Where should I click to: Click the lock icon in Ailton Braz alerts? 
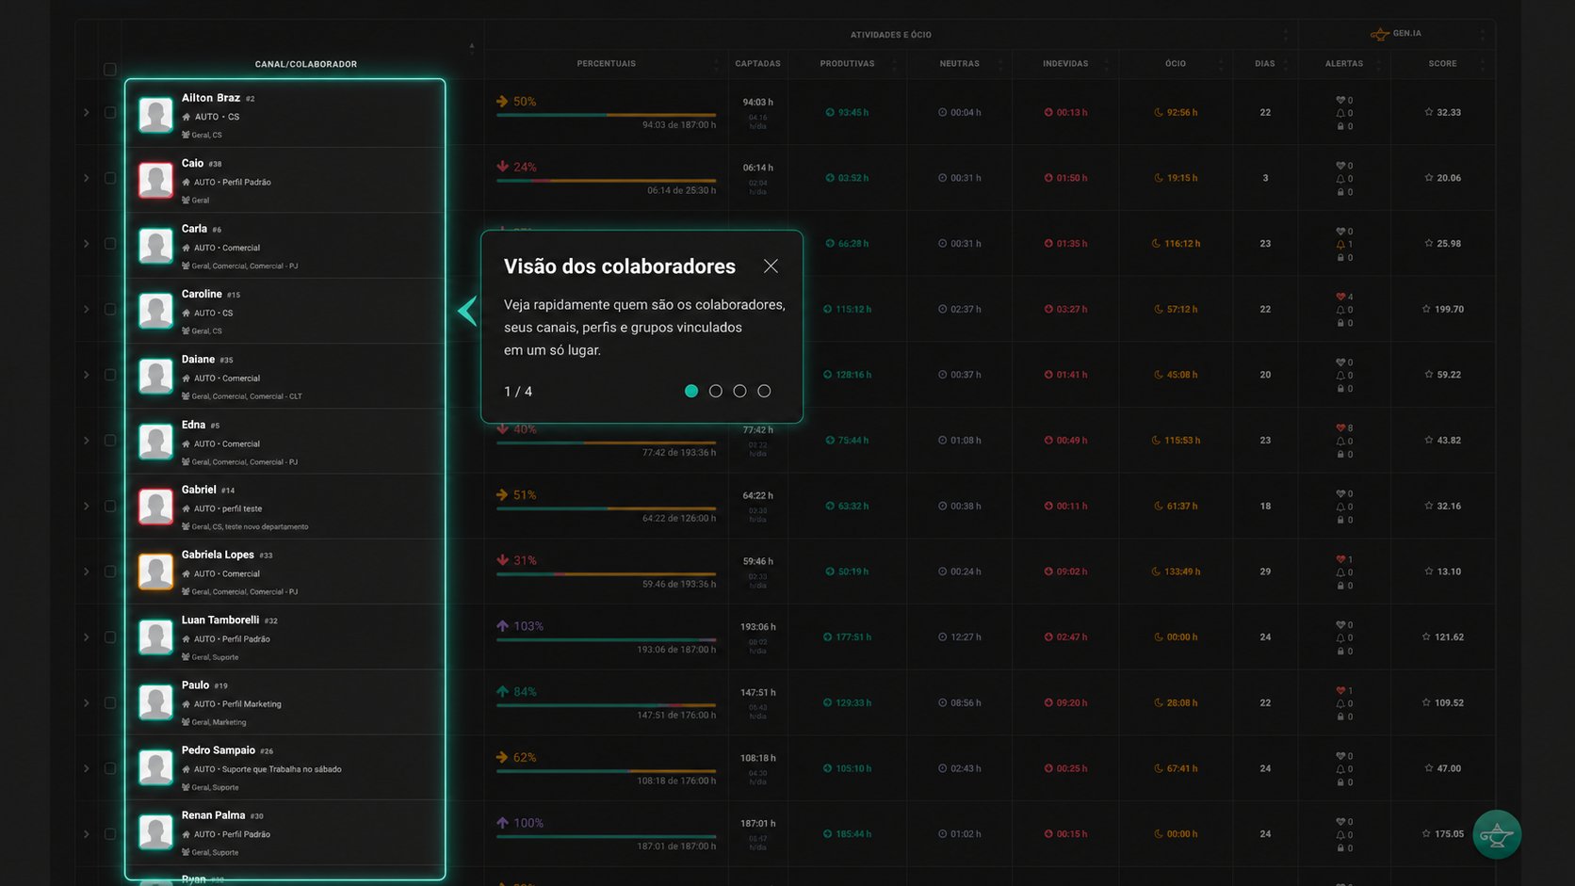click(1340, 126)
